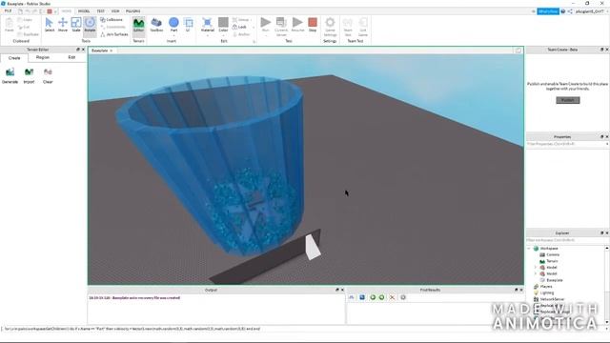Viewport: 610px width, 343px height.
Task: Click the red square in quick access bar
Action: (x=50, y=11)
